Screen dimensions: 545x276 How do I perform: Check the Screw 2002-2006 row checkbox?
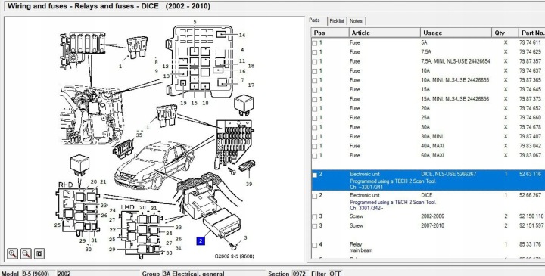pyautogui.click(x=315, y=216)
